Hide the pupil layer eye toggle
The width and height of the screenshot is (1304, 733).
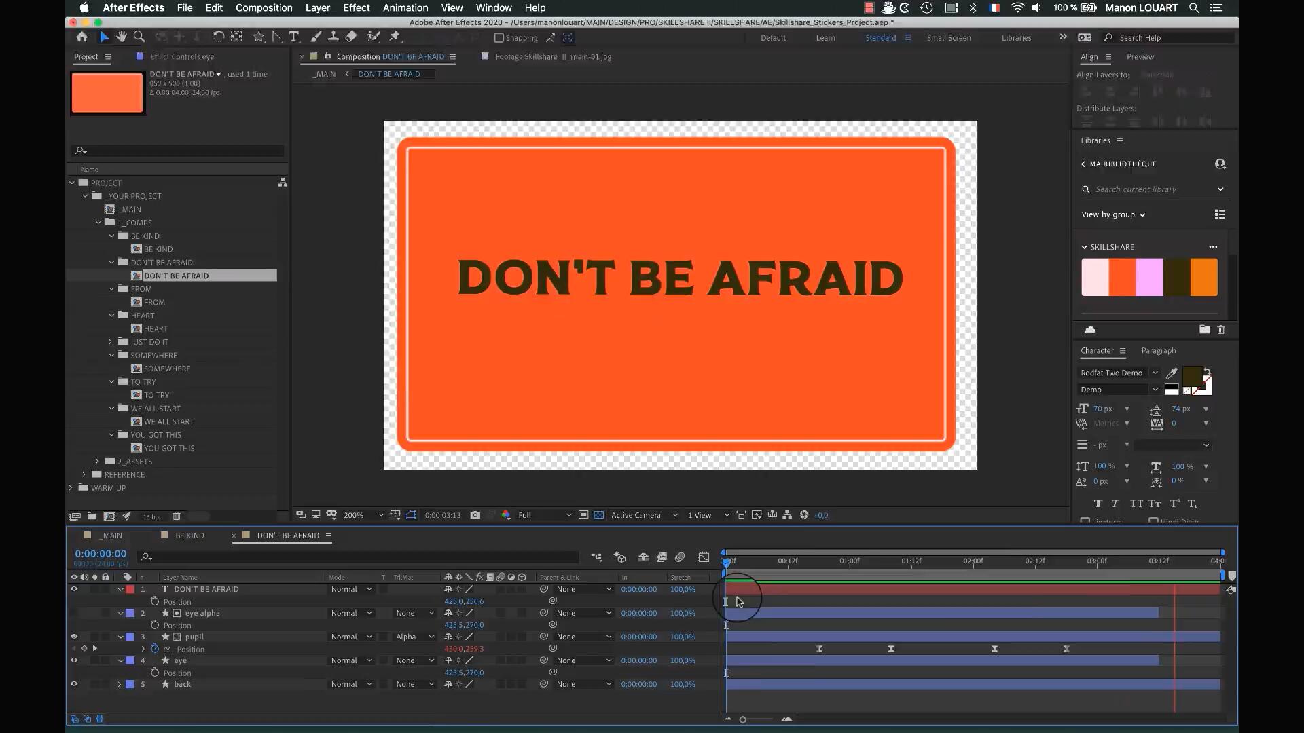click(74, 637)
